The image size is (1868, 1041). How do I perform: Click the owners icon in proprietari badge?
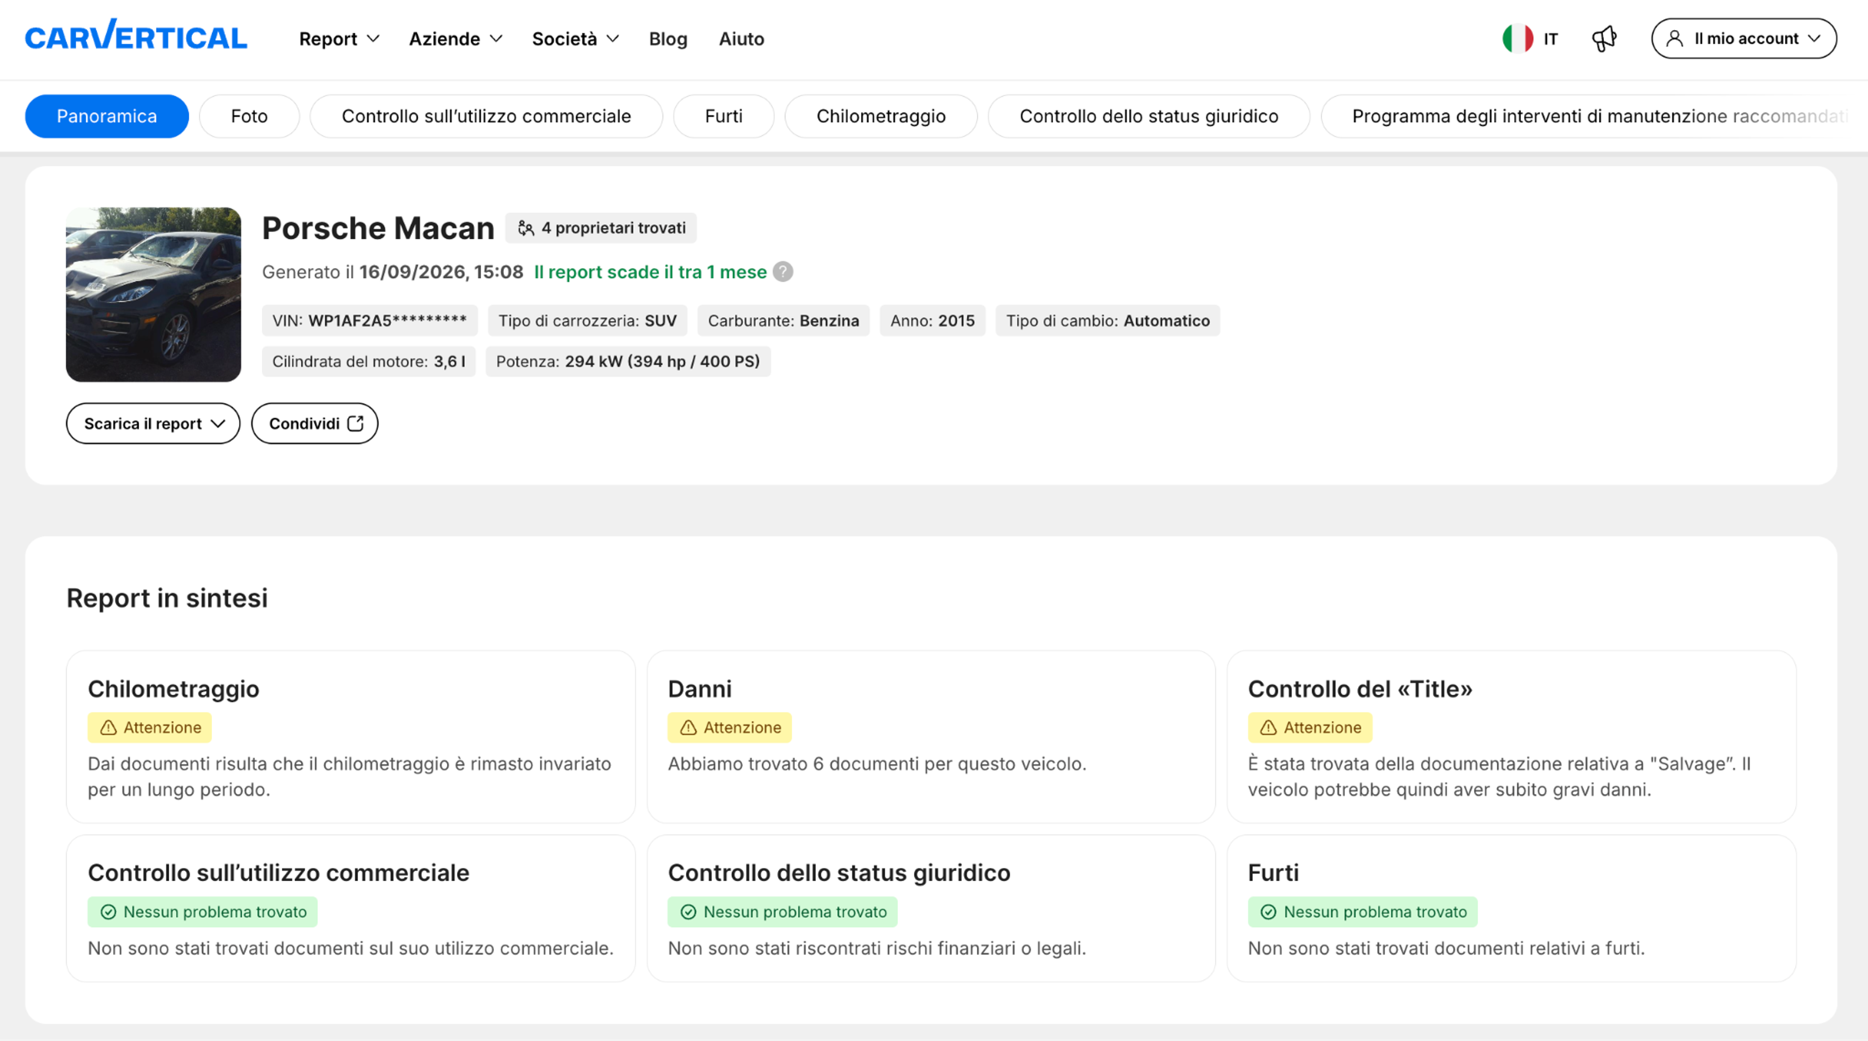point(526,229)
